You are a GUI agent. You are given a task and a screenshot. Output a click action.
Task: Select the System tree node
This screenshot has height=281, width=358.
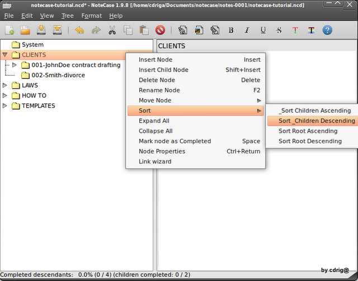(32, 45)
